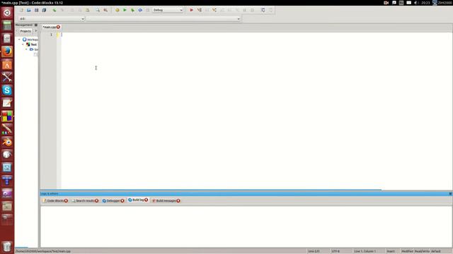
Task: Open the build target Debug dropdown
Action: pyautogui.click(x=168, y=10)
